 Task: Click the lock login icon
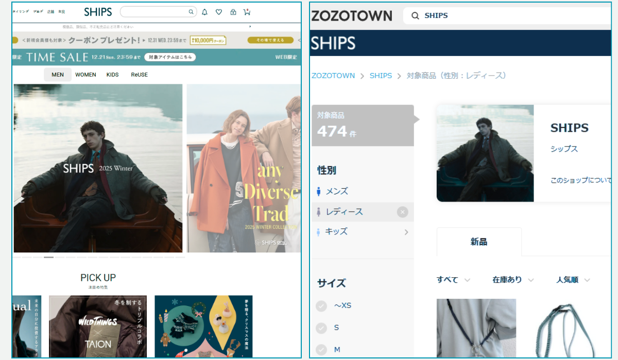pos(233,12)
